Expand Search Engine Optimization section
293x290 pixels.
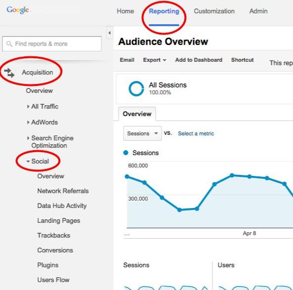pos(28,138)
